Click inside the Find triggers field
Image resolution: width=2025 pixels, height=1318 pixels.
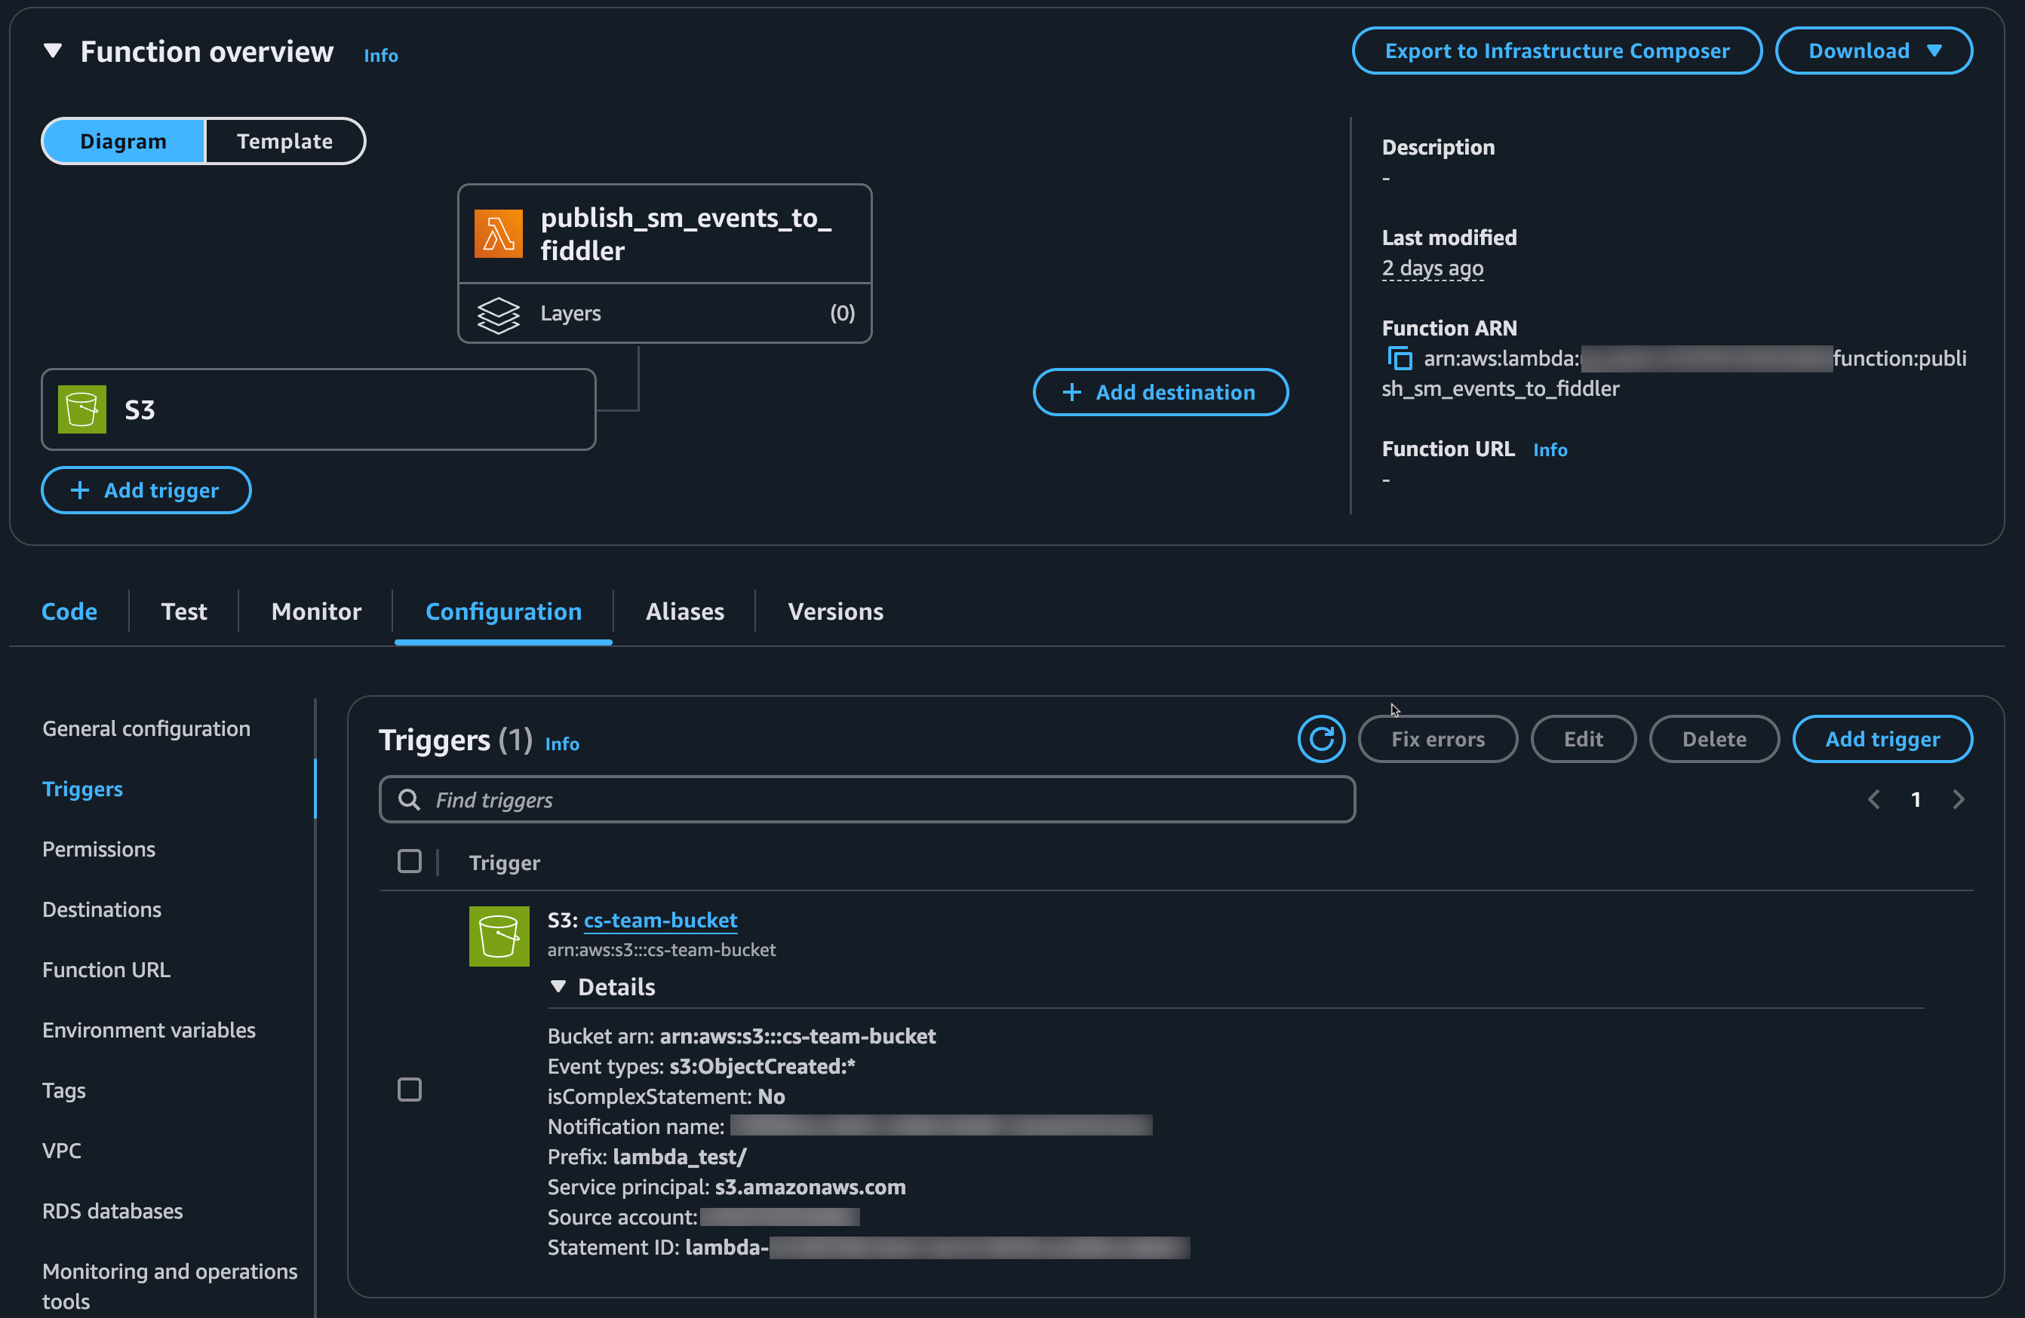pos(851,799)
